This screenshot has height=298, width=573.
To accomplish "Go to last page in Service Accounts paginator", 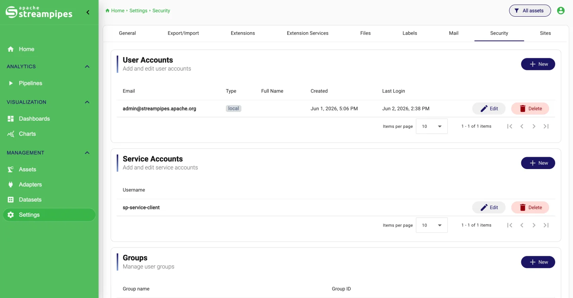I will pos(546,225).
